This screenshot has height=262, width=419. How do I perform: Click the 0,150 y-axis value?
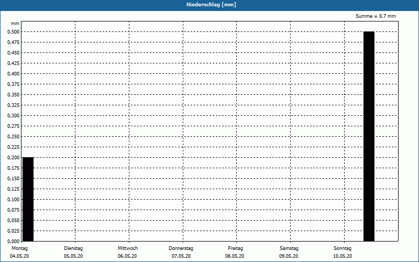pyautogui.click(x=14, y=178)
